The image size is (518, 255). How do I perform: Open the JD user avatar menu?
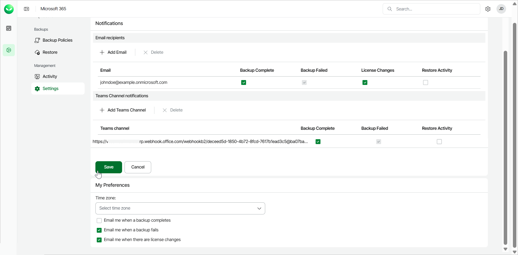point(501,9)
